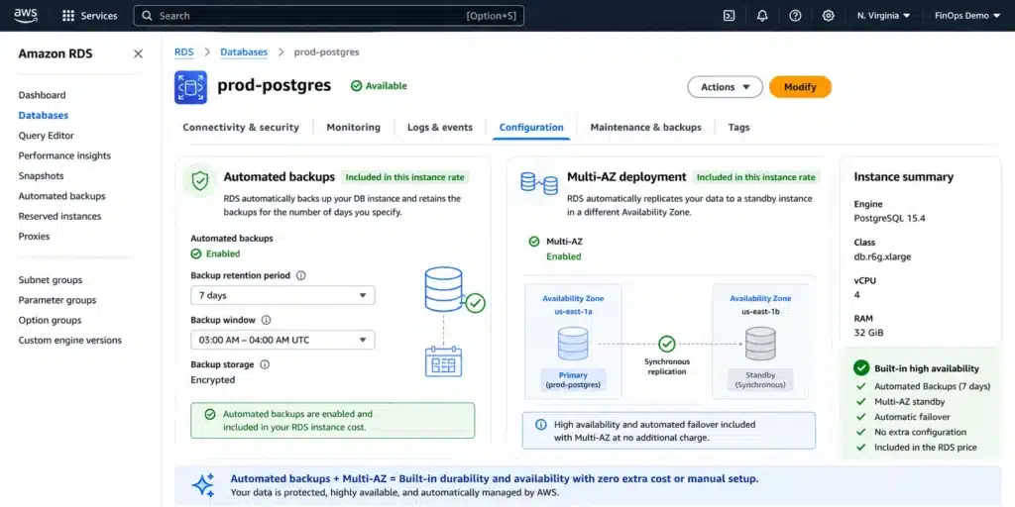Click the No extra configuration checklist item

tap(920, 432)
